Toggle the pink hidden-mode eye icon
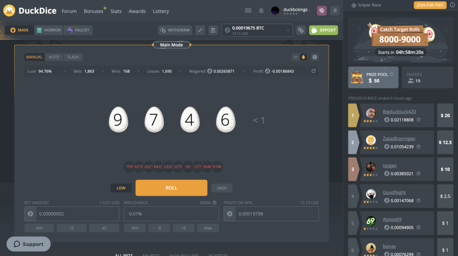The height and width of the screenshot is (256, 458). [322, 11]
